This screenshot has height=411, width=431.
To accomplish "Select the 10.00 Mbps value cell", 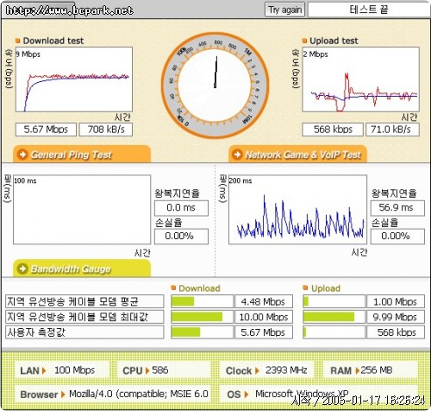I will tap(264, 317).
